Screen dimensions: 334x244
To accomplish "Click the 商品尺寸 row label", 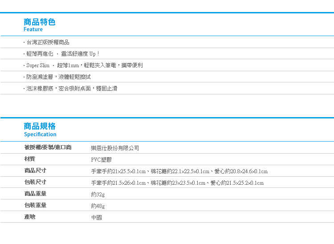I will pos(35,171).
